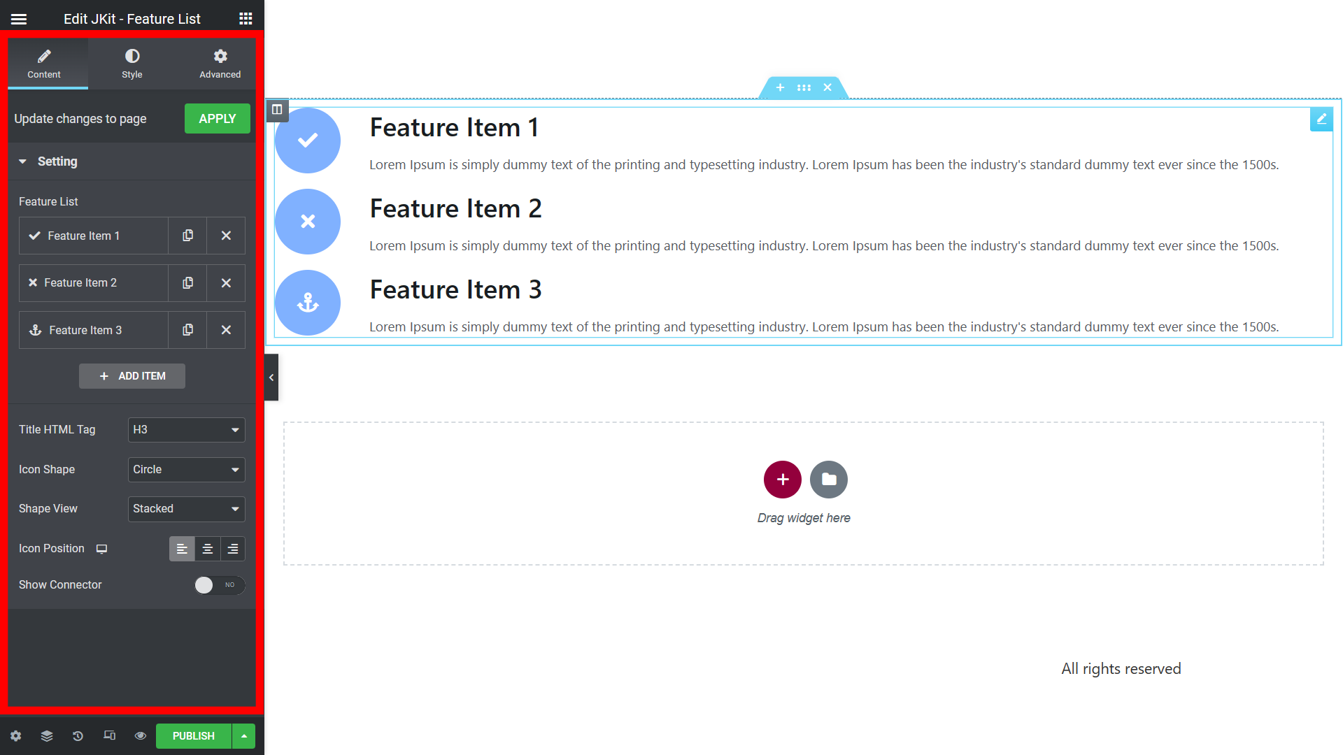
Task: Set icon position to left
Action: tap(182, 549)
